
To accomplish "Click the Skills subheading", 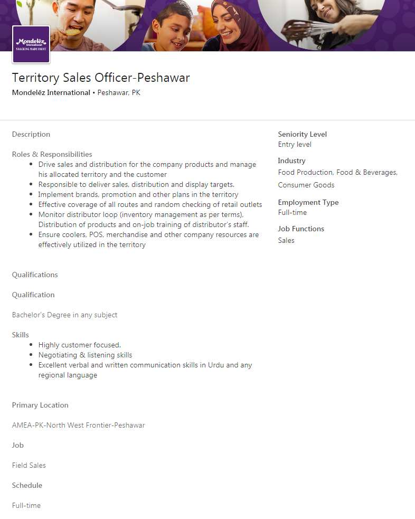I will pyautogui.click(x=21, y=335).
